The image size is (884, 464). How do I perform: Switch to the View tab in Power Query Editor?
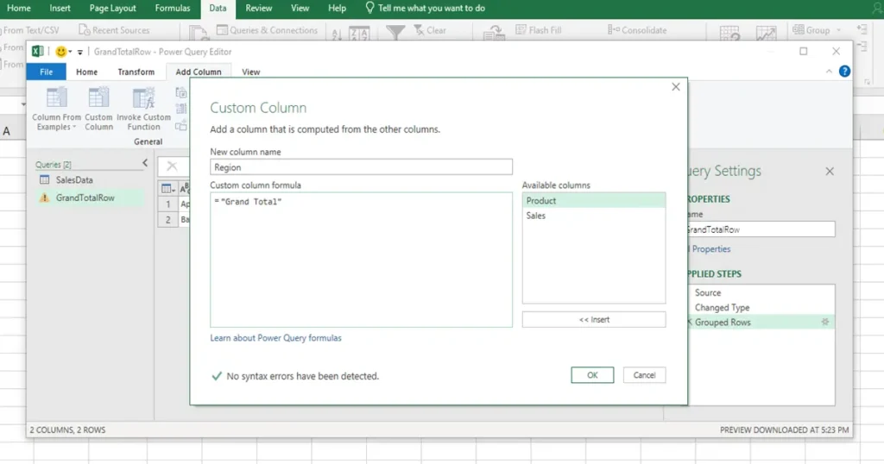251,72
